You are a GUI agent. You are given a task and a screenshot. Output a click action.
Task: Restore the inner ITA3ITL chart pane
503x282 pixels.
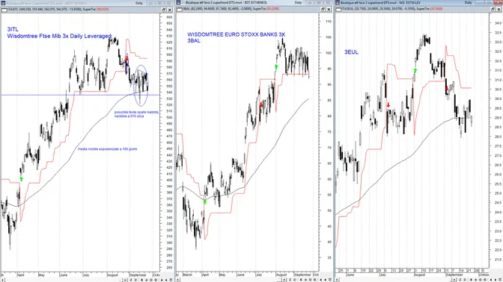164,10
